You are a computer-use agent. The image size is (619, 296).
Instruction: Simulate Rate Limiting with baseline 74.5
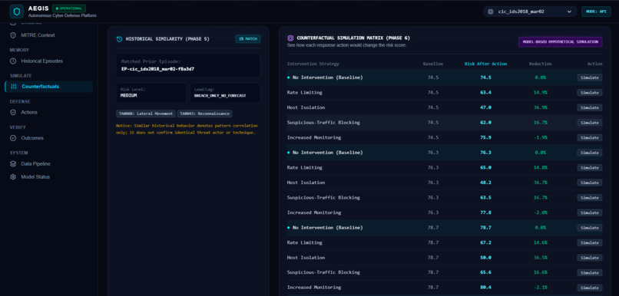(589, 93)
